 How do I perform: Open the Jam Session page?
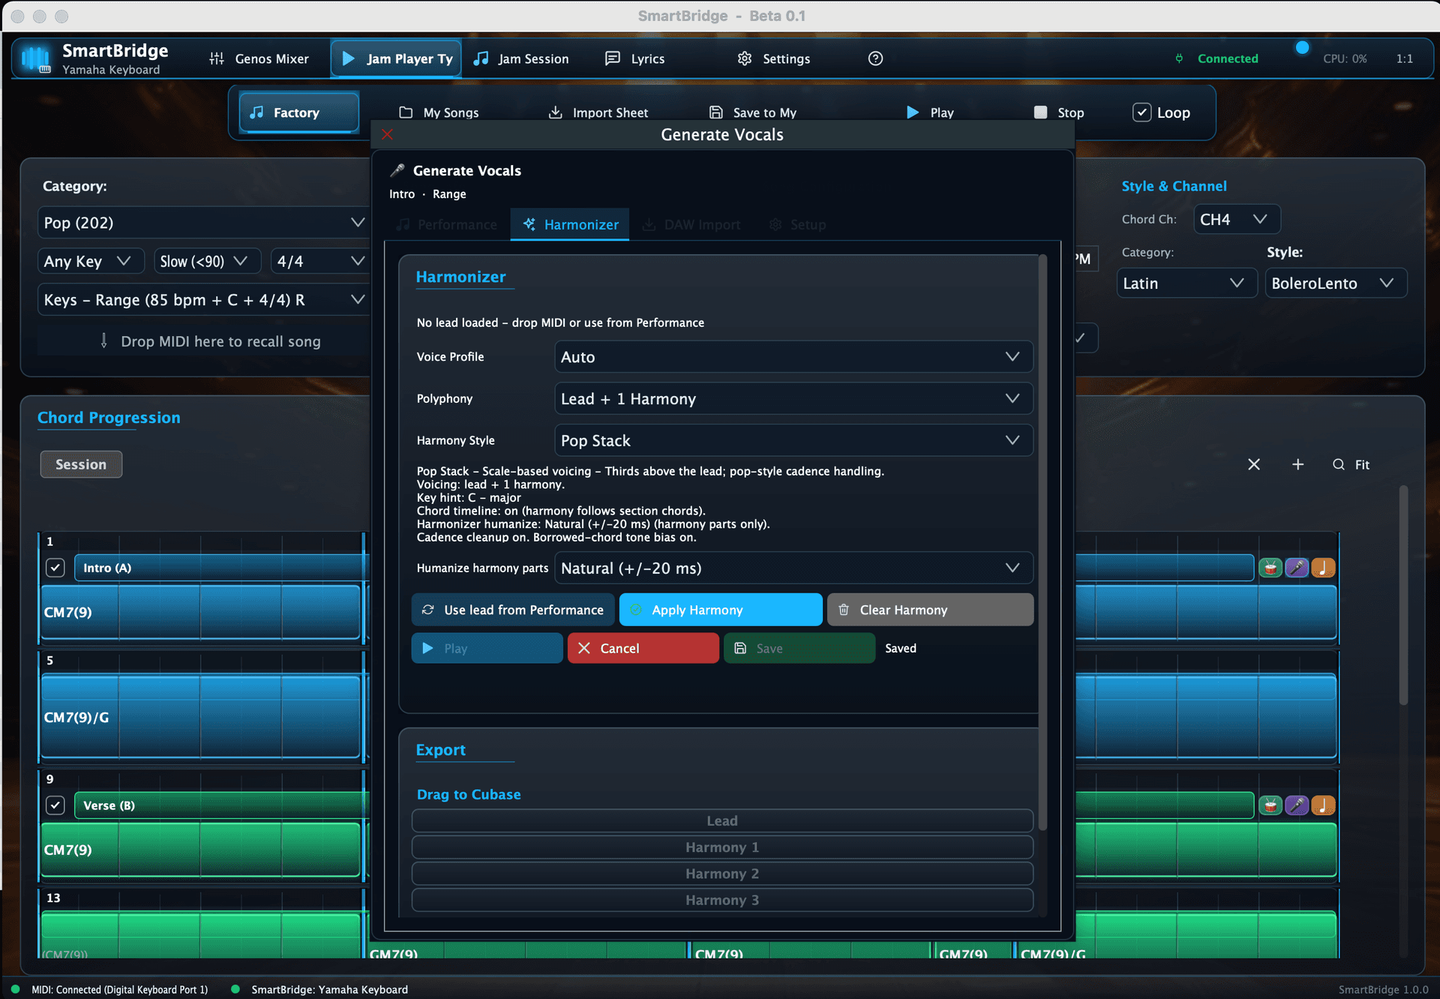coord(522,58)
